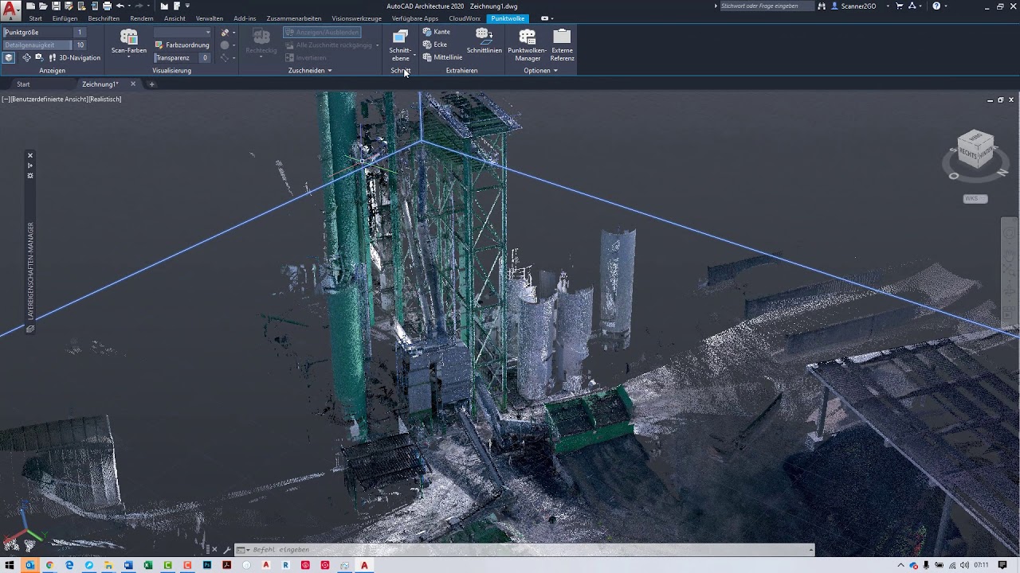
Task: Open the Ansicht ribbon tab
Action: (175, 18)
